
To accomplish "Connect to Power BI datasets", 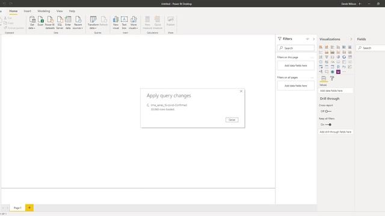I will (x=50, y=23).
